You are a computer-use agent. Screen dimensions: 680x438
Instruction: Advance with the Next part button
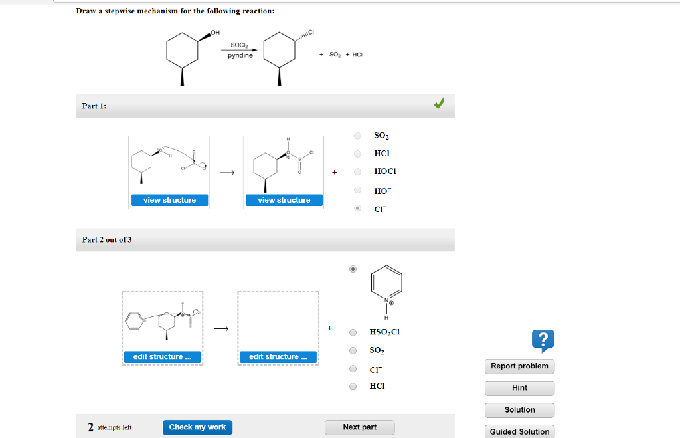(x=359, y=427)
